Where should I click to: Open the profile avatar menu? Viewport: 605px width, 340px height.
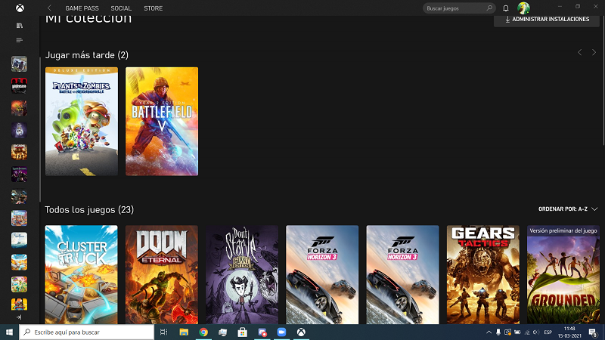[523, 8]
